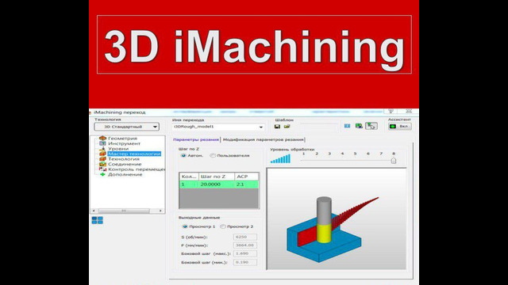Click the tree's left scroll arrow
The width and height of the screenshot is (508, 285).
pyautogui.click(x=94, y=211)
